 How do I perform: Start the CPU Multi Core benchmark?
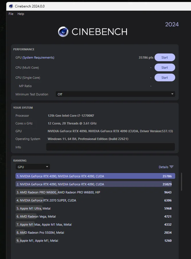pyautogui.click(x=165, y=68)
